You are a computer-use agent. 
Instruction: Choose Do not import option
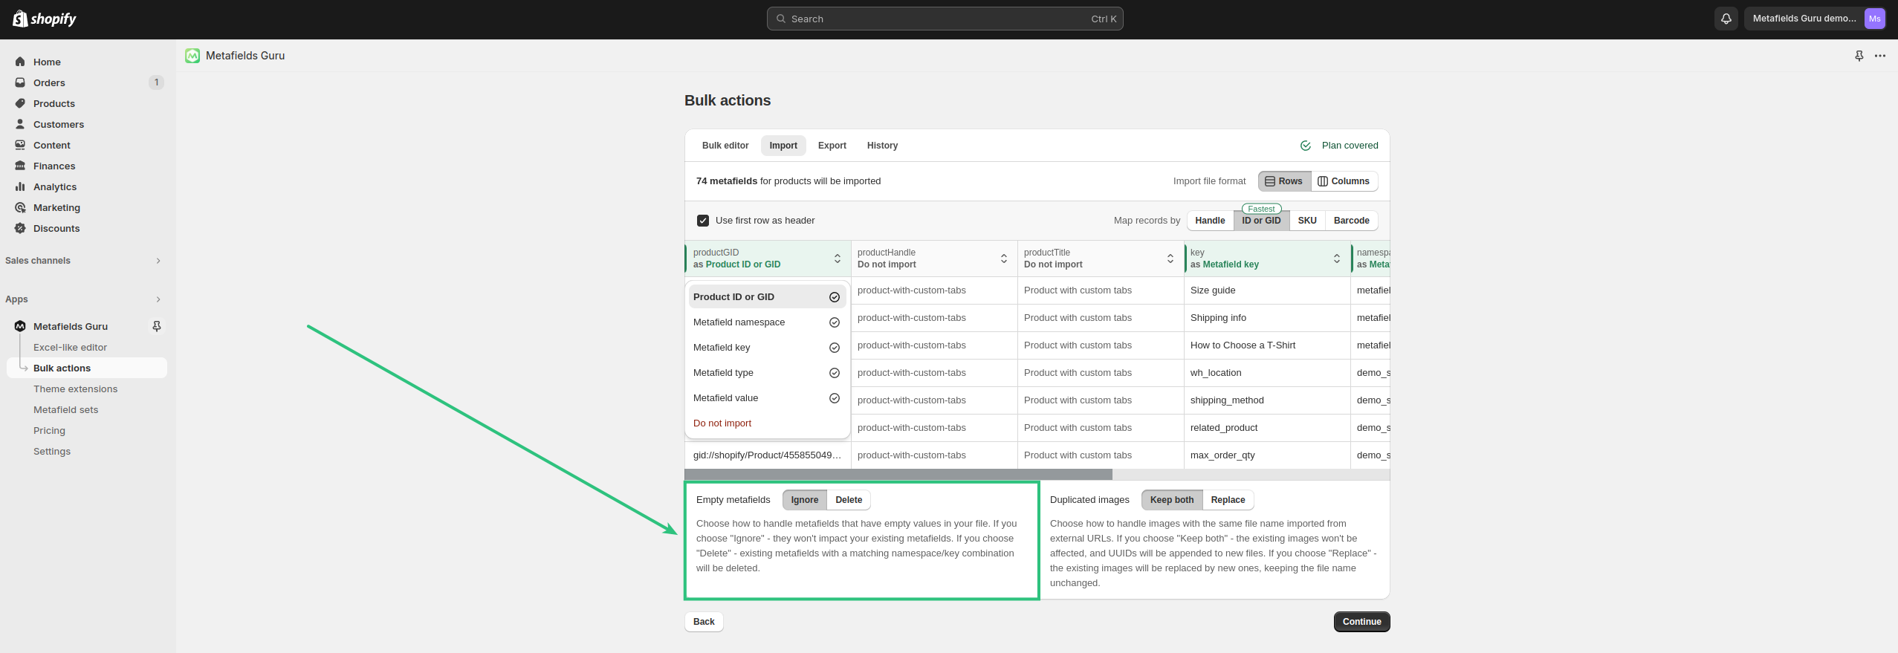click(767, 423)
